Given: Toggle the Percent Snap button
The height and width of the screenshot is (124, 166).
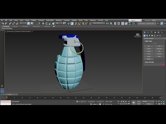Looking at the screenshot, I should click(83, 23).
